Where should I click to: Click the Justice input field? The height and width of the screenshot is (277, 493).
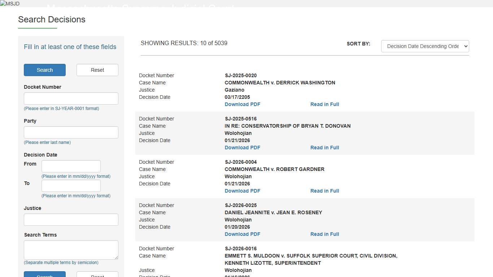(x=71, y=220)
